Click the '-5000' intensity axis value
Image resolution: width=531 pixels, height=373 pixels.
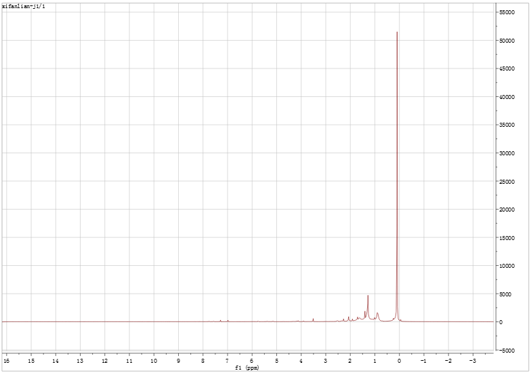click(507, 351)
